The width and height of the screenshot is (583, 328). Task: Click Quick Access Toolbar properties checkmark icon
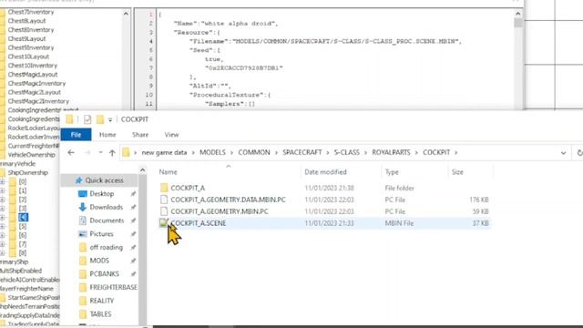coord(87,119)
